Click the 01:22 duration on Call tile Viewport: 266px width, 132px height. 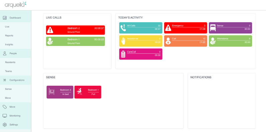tap(202, 42)
